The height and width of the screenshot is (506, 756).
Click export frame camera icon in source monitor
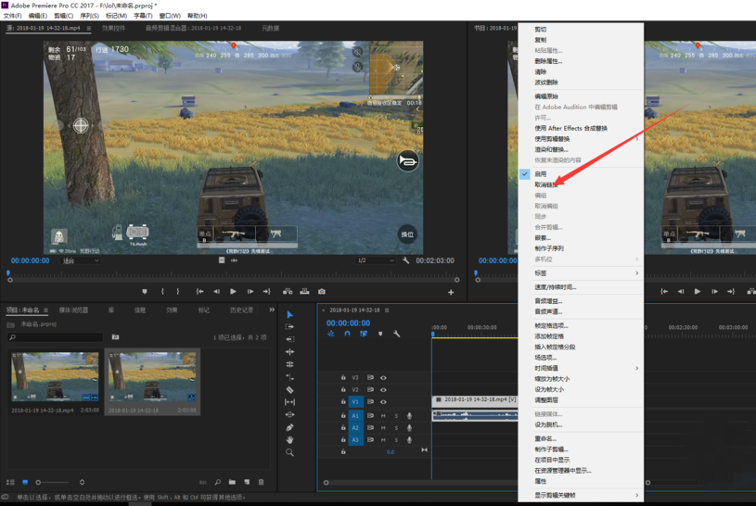click(x=322, y=292)
